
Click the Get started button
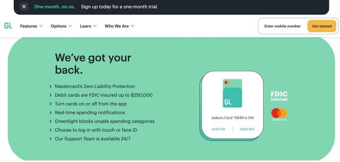[322, 26]
